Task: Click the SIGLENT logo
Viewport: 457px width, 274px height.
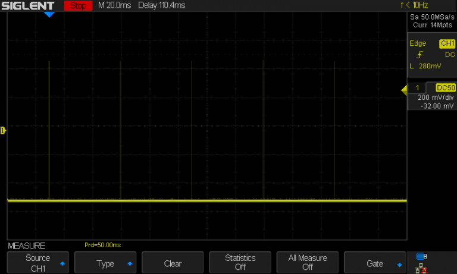Action: (x=30, y=5)
